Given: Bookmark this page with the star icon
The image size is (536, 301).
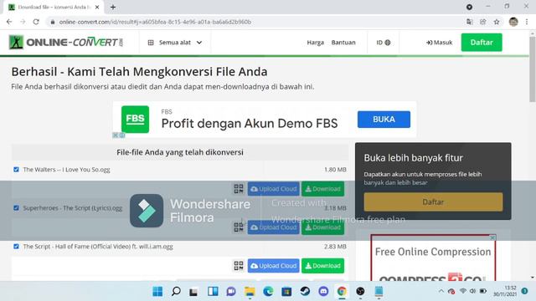Looking at the screenshot, I should pos(497,22).
